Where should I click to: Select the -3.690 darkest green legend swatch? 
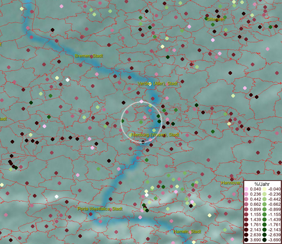click(x=264, y=240)
